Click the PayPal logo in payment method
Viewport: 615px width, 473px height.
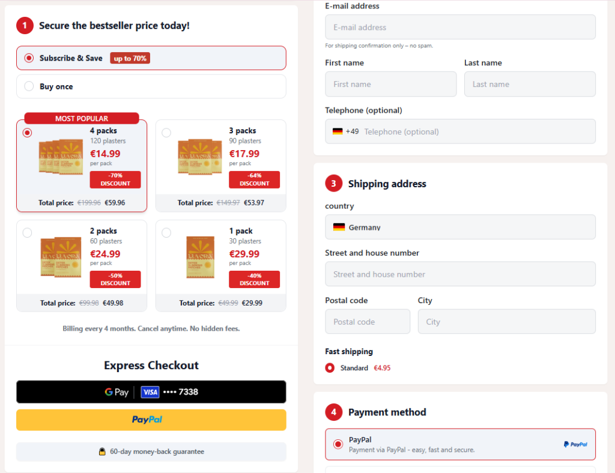click(575, 444)
